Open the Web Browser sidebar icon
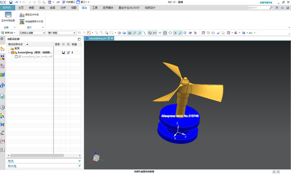The image size is (291, 174). tap(2, 96)
